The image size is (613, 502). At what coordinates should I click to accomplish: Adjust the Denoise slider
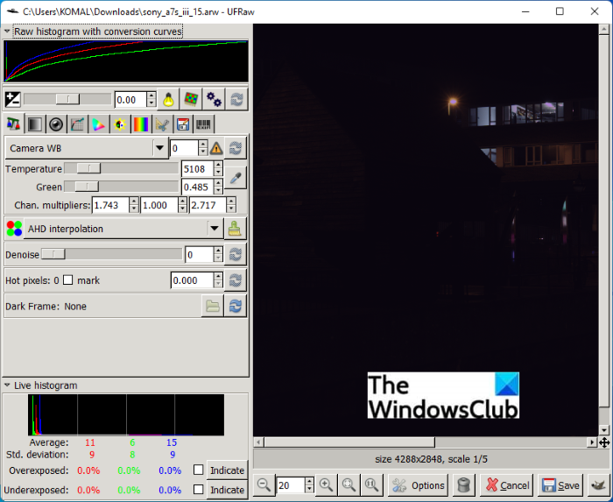tap(111, 254)
